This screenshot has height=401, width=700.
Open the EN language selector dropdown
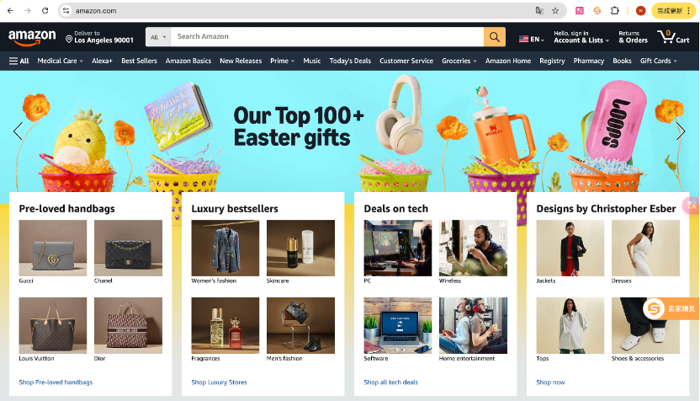(531, 39)
